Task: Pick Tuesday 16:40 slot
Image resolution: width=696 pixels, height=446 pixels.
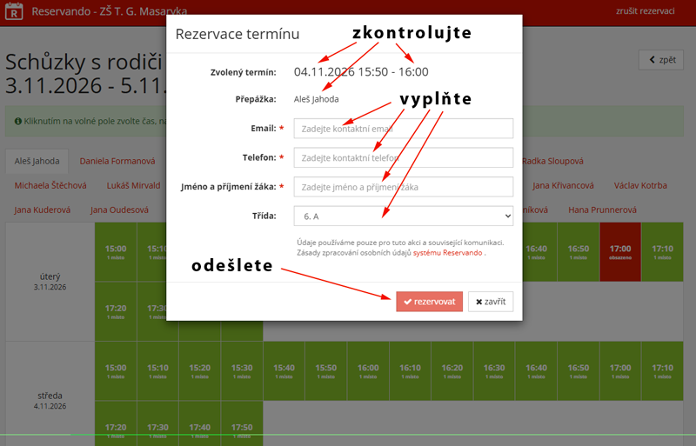Action: 536,252
